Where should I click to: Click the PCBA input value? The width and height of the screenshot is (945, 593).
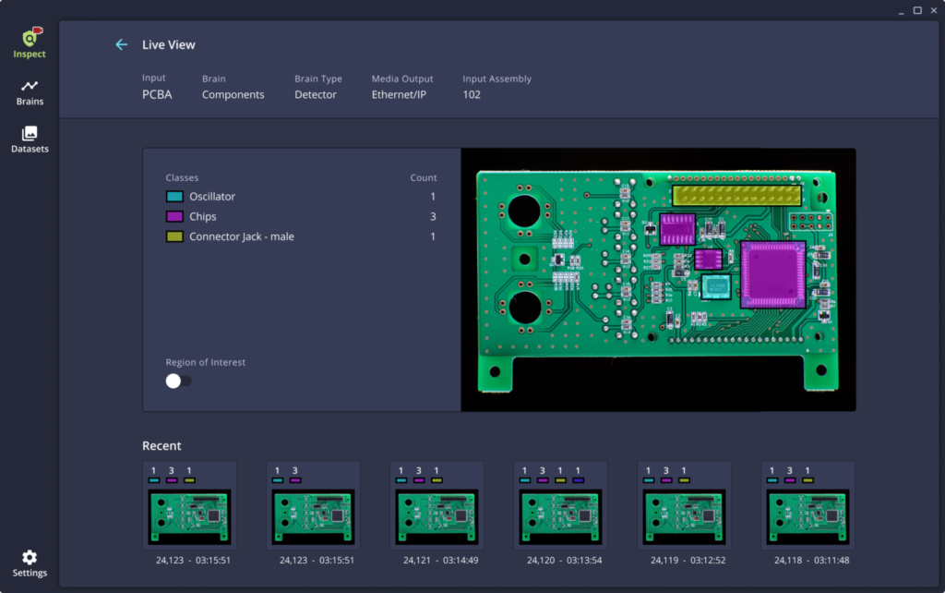[x=157, y=95]
